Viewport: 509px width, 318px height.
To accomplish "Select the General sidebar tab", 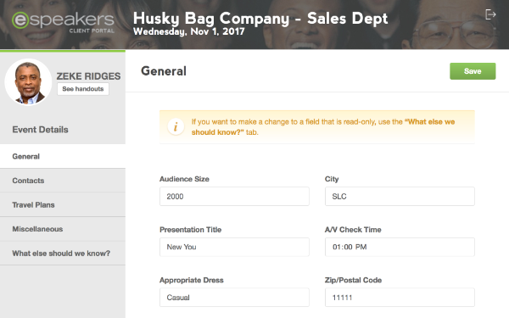I will tap(63, 156).
